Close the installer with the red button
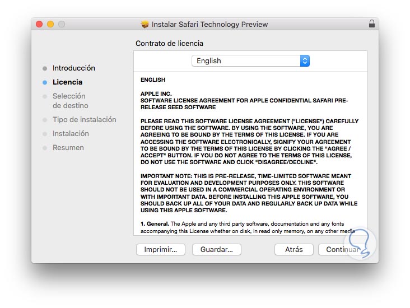This screenshot has height=308, width=410. 39,24
